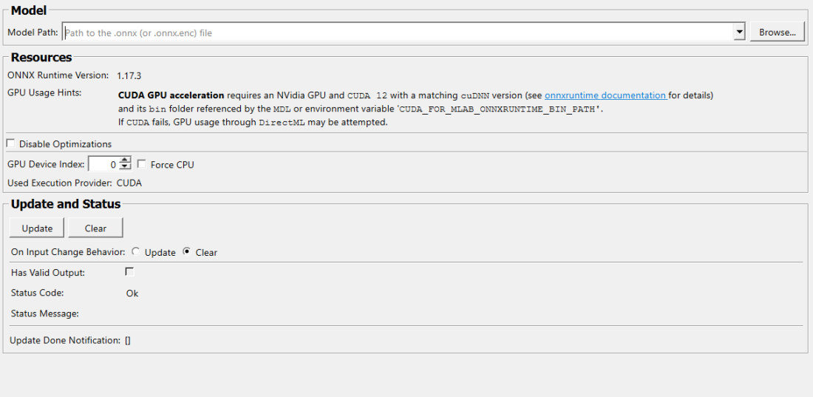
Task: Click the Status Code value Ok
Action: (132, 293)
